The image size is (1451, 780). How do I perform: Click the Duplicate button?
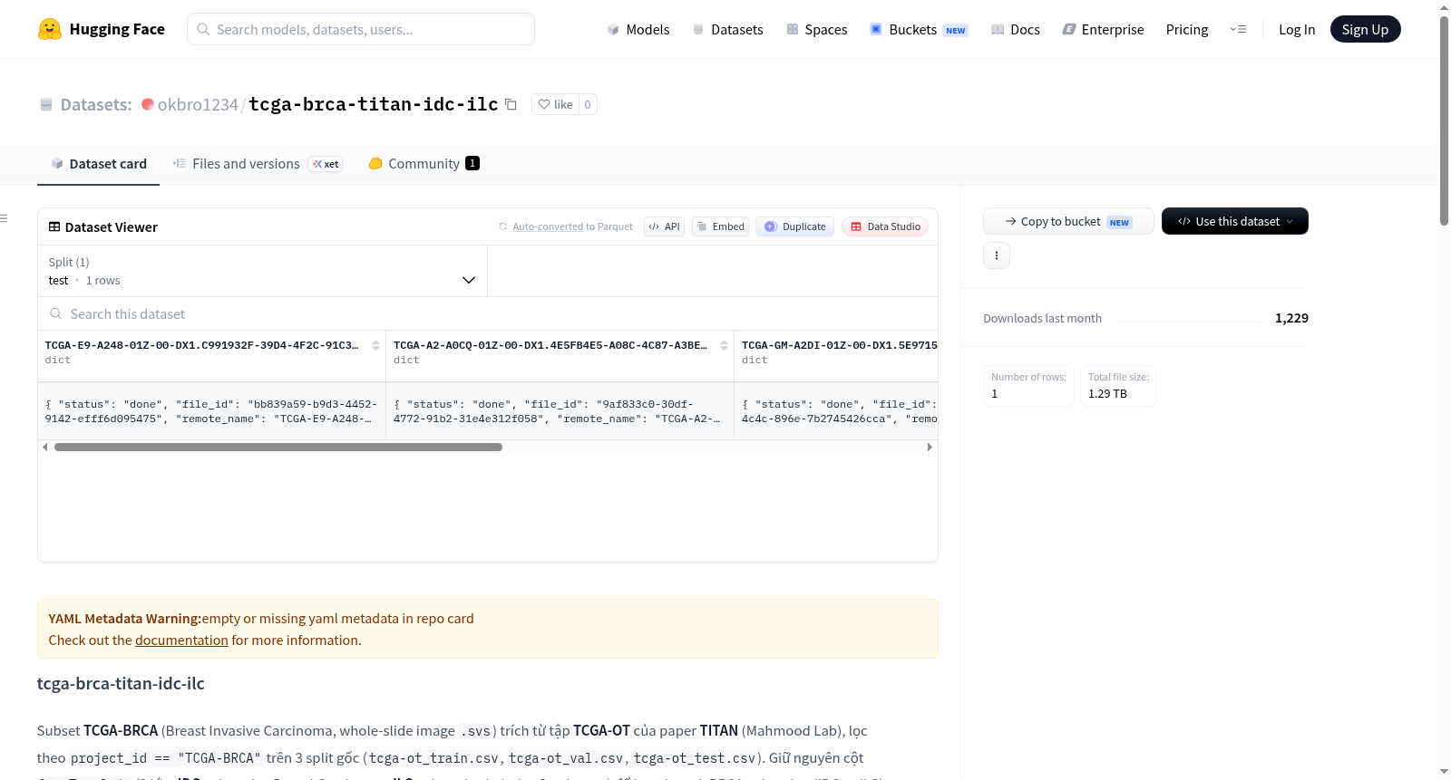[x=795, y=226]
